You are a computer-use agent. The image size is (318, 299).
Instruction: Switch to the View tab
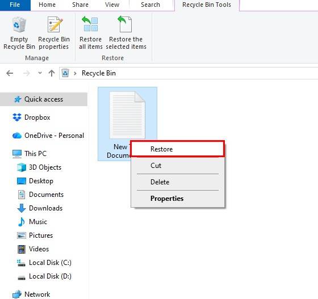112,5
